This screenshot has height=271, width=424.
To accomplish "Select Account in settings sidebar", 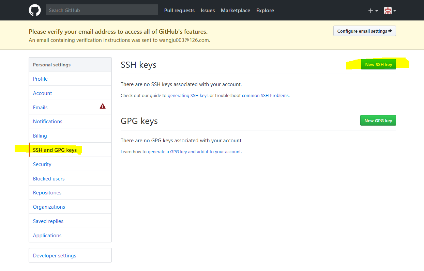I will 70,93.
